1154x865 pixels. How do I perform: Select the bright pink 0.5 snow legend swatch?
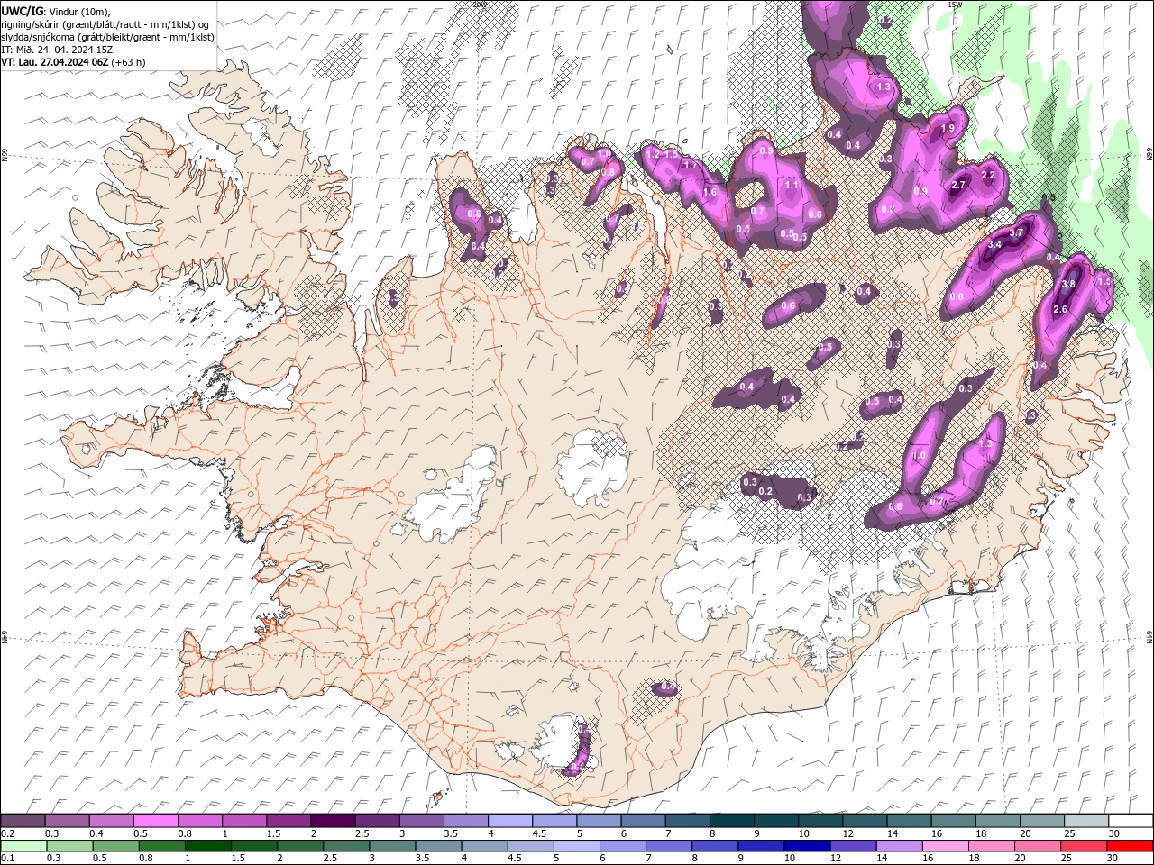[x=155, y=821]
